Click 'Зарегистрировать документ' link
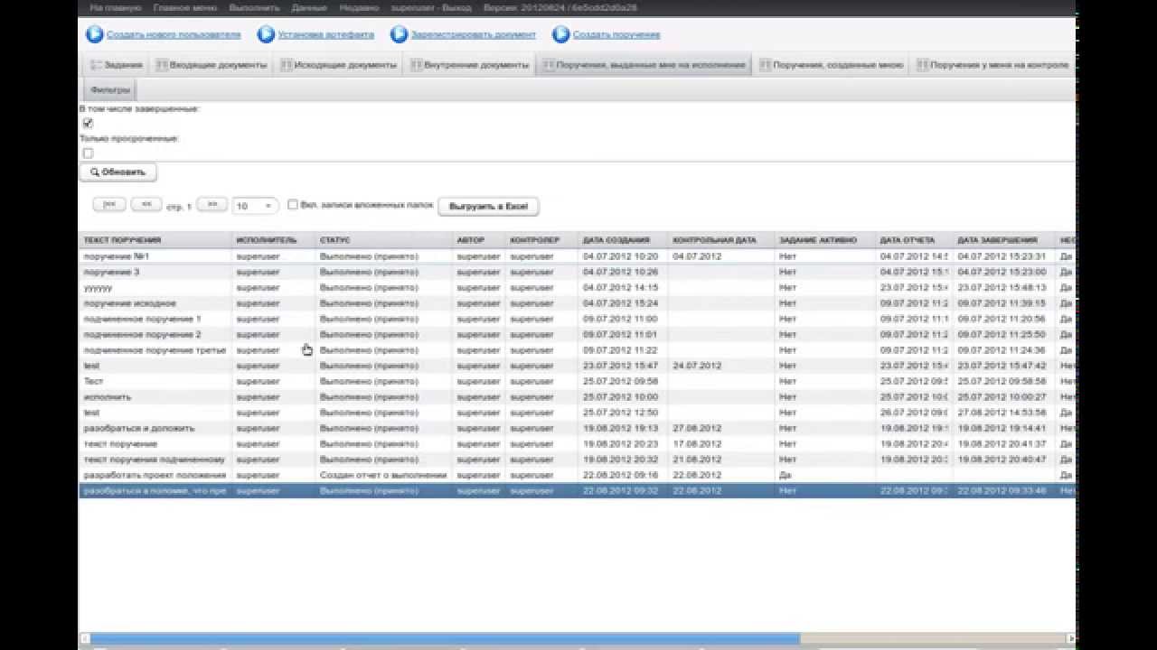1157x650 pixels. [473, 34]
